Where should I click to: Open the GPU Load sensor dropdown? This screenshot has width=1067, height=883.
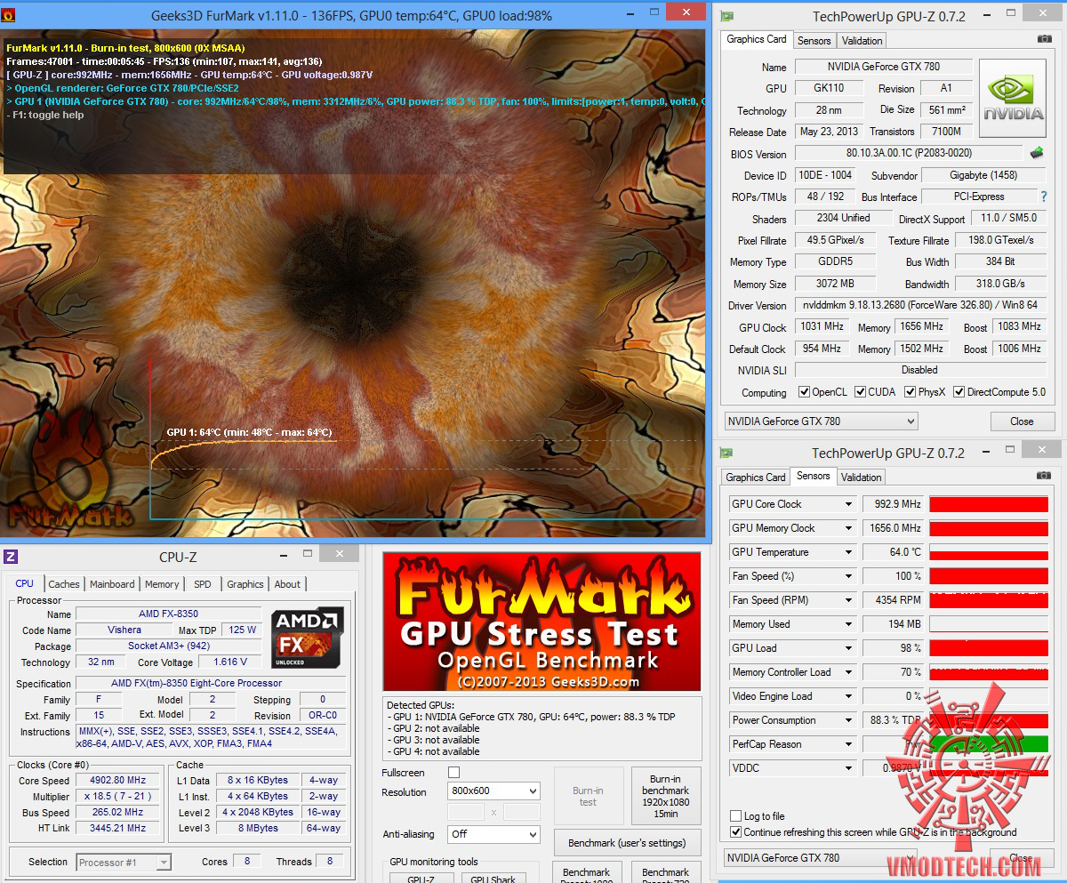[847, 648]
